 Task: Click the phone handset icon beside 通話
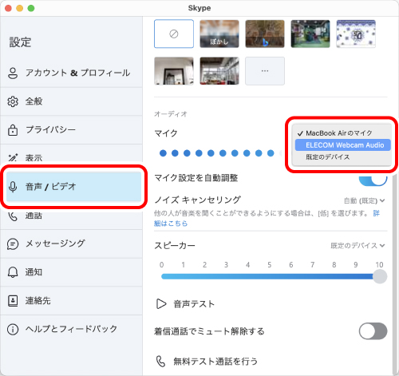[x=13, y=216]
